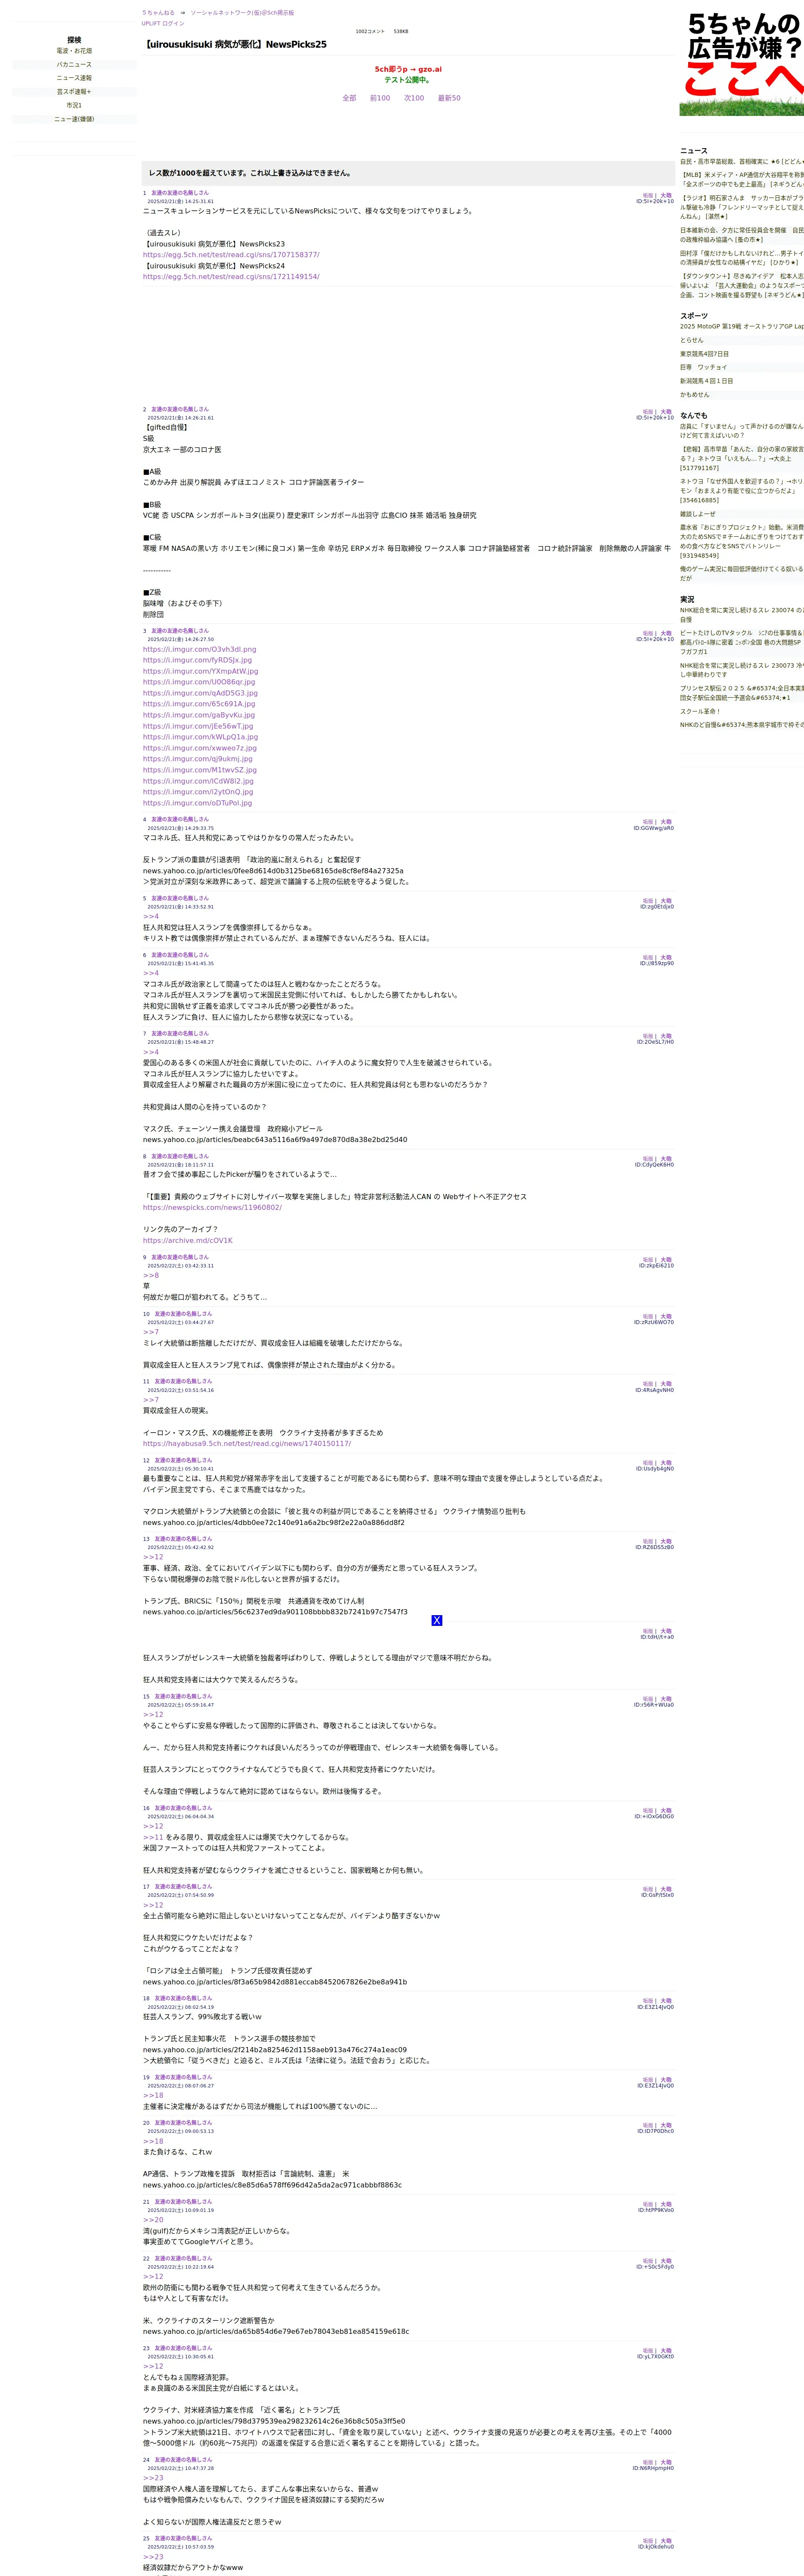Go to 次100 posts

click(x=414, y=98)
